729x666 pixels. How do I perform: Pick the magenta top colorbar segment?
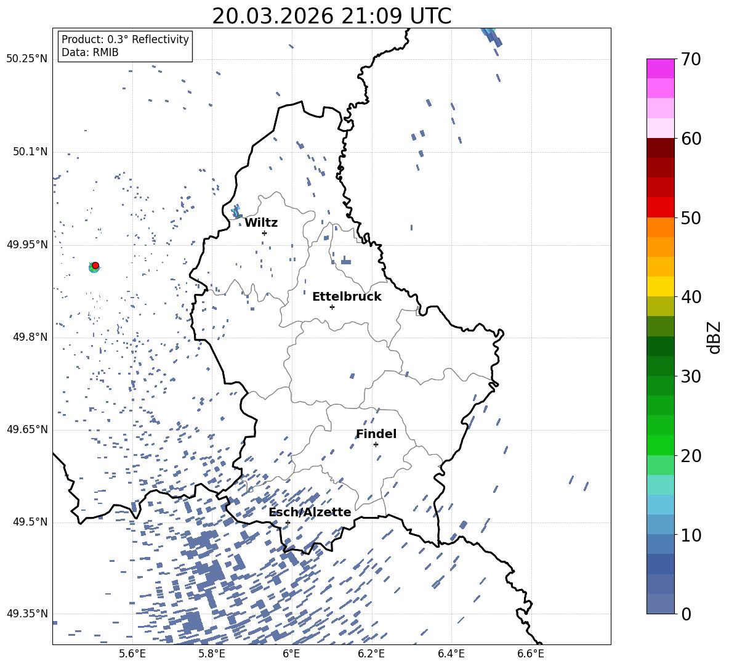pos(660,68)
